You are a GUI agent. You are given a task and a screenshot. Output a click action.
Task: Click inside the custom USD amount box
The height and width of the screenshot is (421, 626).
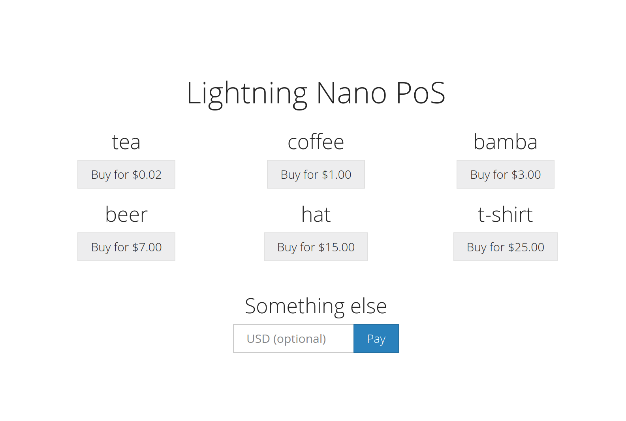pyautogui.click(x=293, y=339)
